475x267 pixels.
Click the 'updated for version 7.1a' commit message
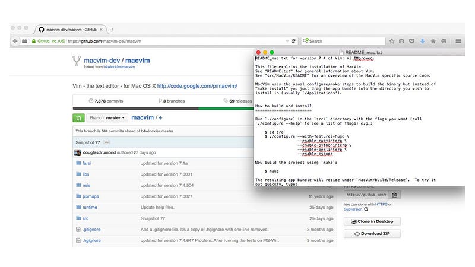(164, 163)
